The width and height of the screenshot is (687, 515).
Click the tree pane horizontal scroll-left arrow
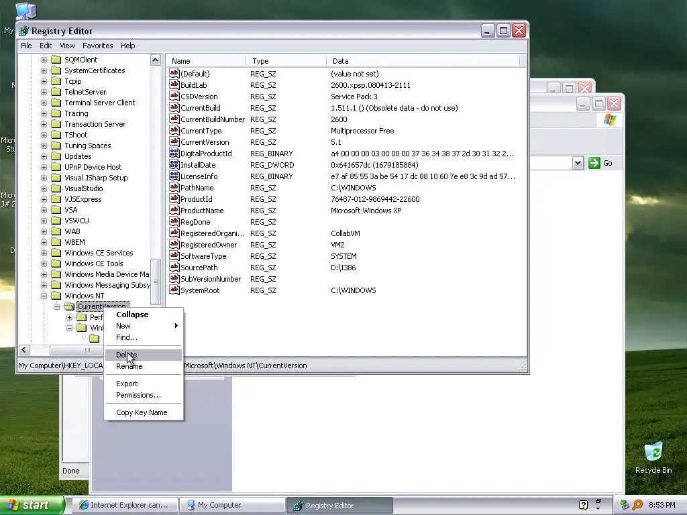point(25,349)
